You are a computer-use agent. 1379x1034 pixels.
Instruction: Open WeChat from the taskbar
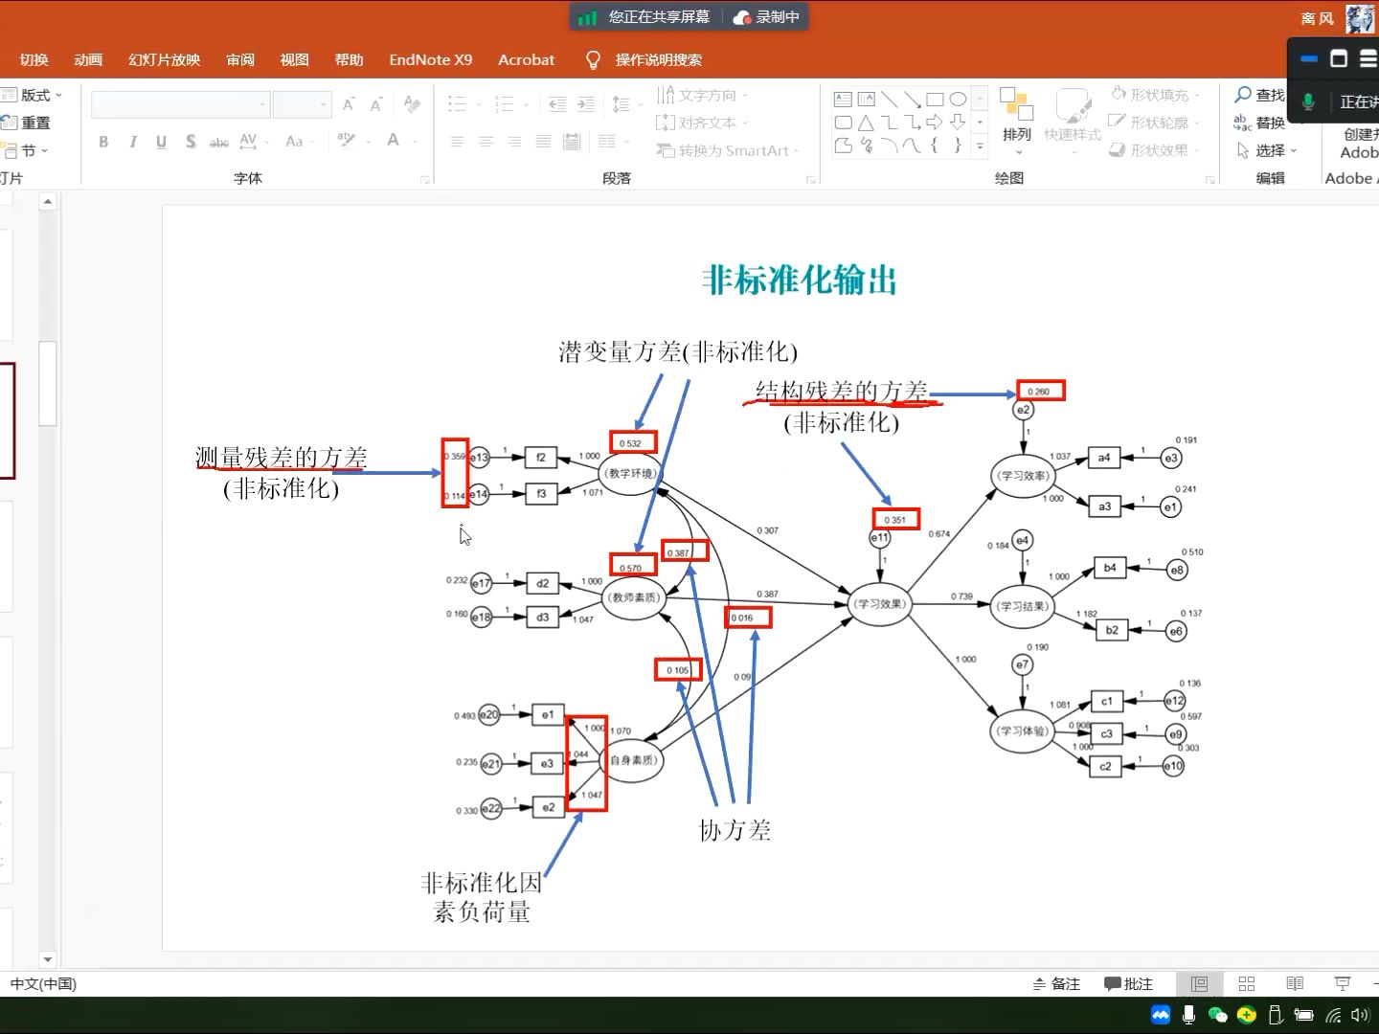[x=1217, y=1014]
